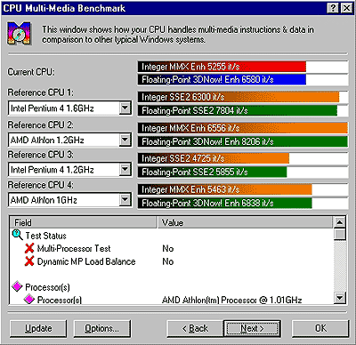Select the AMD Athlon 1GHz combo box
The image size is (356, 345).
point(69,200)
